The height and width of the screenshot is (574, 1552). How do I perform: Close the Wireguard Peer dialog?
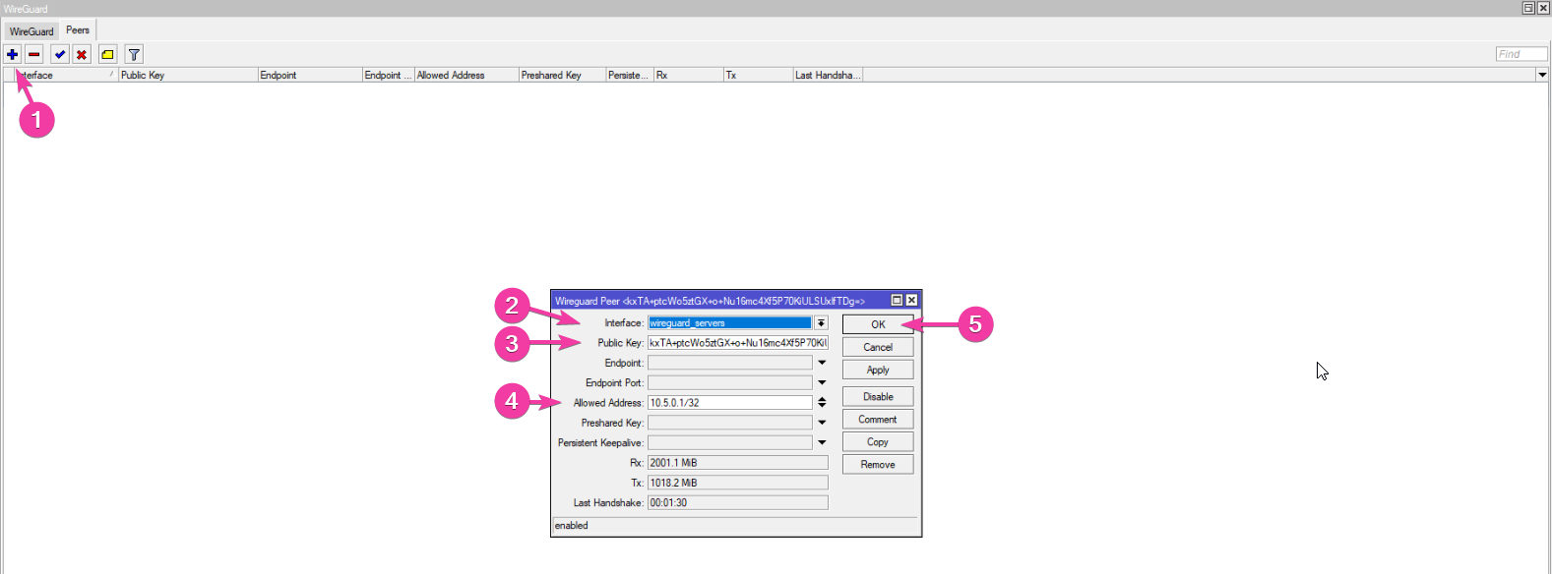(x=911, y=300)
